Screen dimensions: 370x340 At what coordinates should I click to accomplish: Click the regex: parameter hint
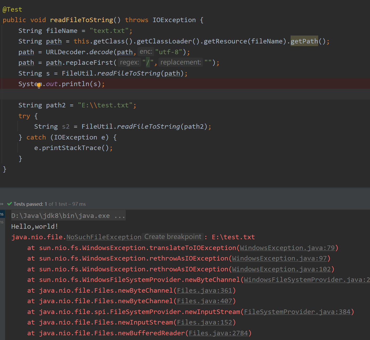click(129, 62)
